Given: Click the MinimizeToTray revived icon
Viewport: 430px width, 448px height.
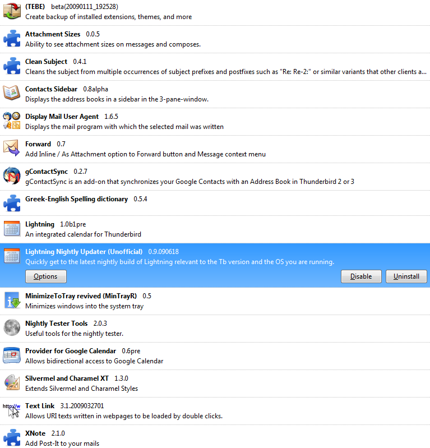Looking at the screenshot, I should pyautogui.click(x=12, y=300).
